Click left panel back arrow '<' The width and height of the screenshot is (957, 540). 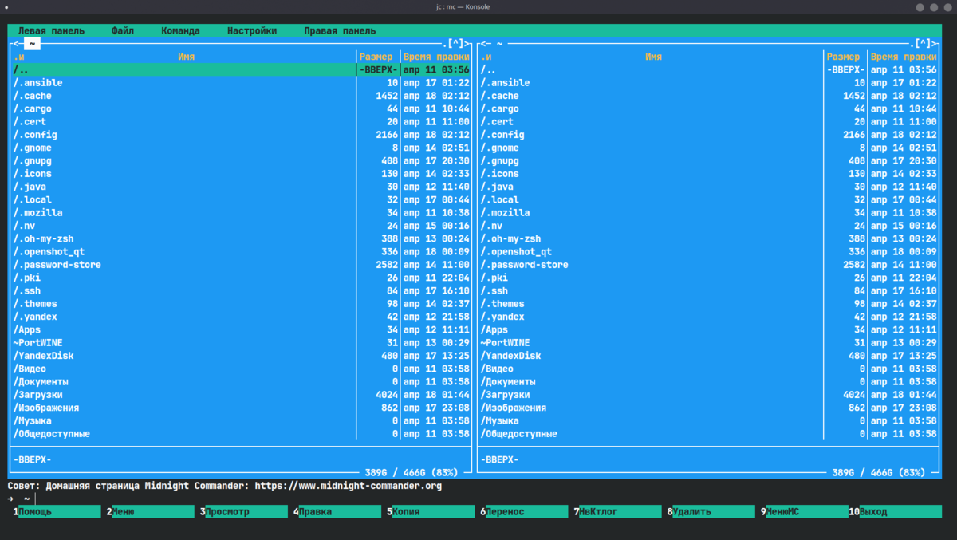pos(16,44)
